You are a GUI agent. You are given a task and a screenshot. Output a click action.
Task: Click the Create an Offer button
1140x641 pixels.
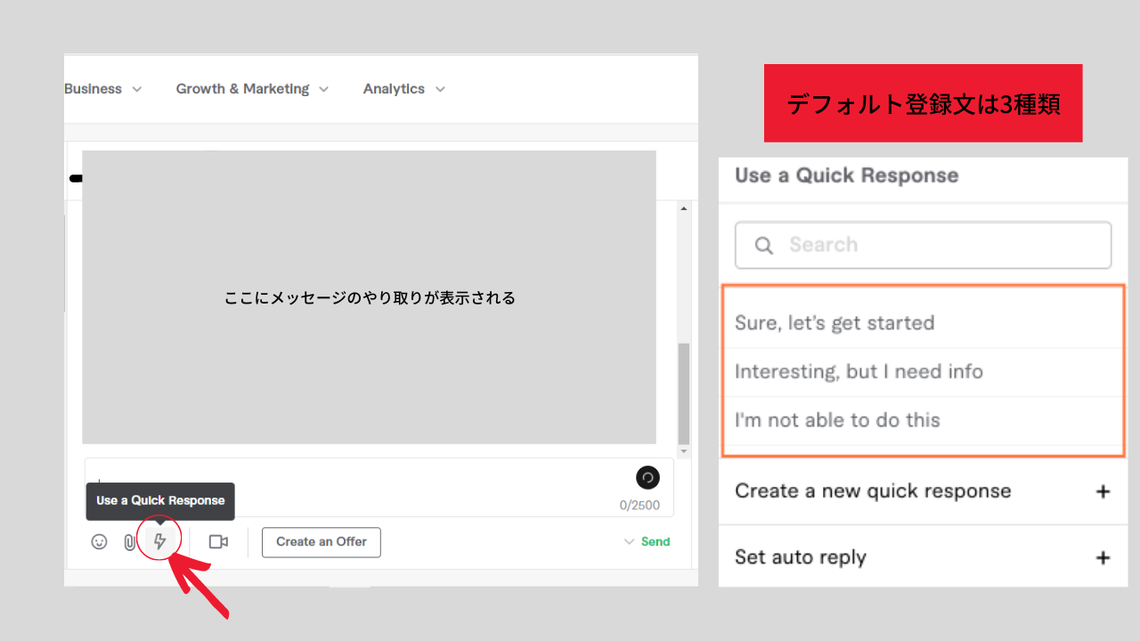[321, 541]
